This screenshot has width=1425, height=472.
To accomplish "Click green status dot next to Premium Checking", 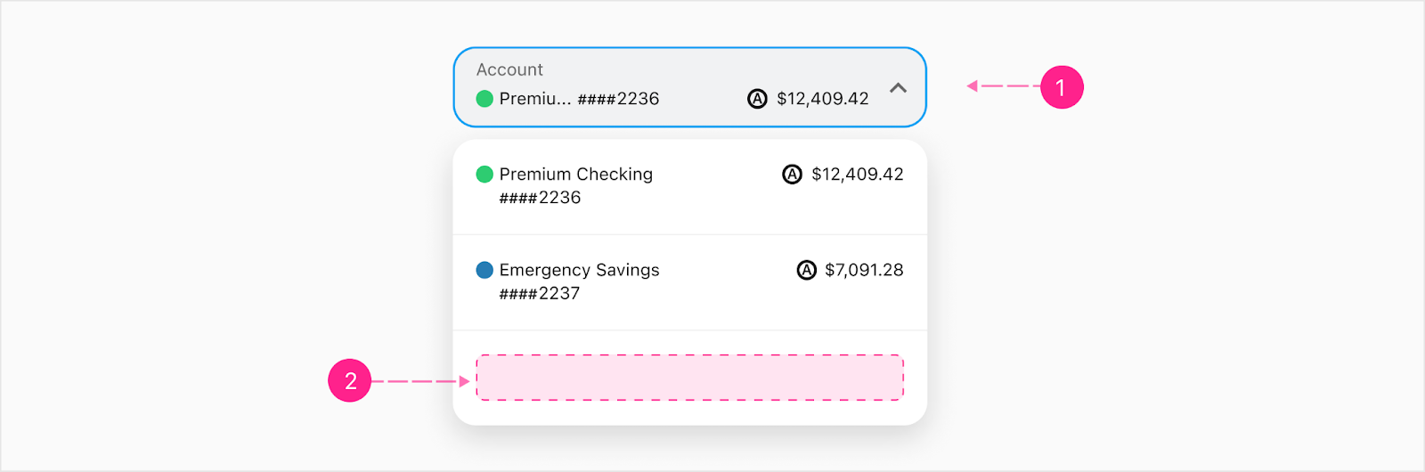I will 484,175.
